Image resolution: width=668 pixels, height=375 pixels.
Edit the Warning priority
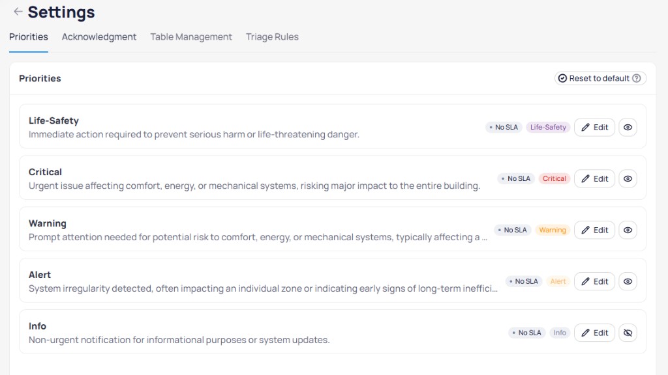pyautogui.click(x=594, y=230)
